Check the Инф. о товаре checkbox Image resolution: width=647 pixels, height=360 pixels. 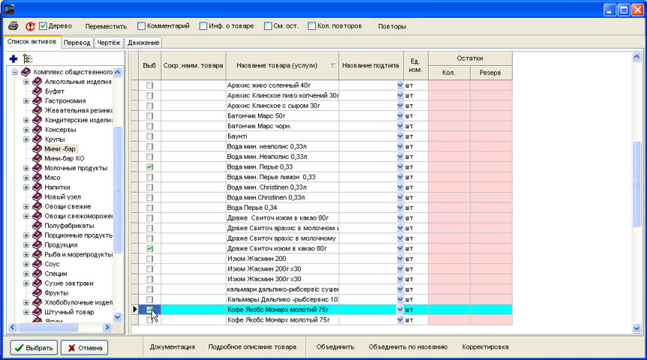point(203,26)
